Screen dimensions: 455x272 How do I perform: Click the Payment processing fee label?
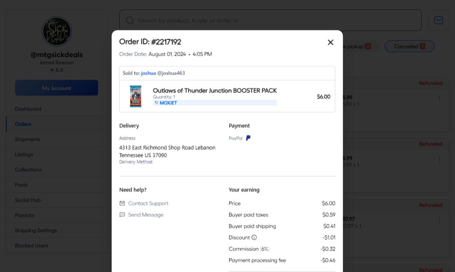(x=257, y=260)
